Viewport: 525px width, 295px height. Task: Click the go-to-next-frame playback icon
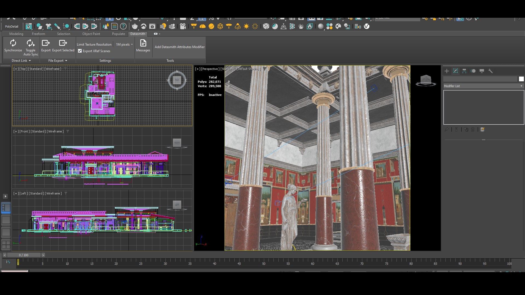coord(94,26)
